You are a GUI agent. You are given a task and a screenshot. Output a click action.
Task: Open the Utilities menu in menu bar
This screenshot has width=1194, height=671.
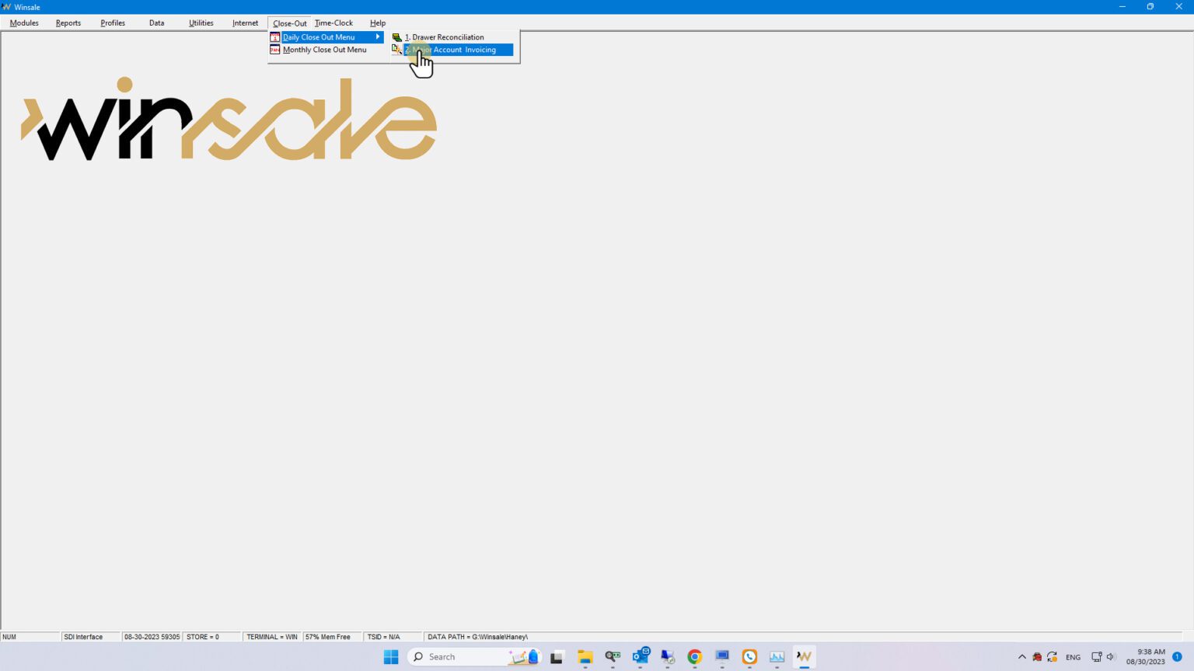[201, 23]
